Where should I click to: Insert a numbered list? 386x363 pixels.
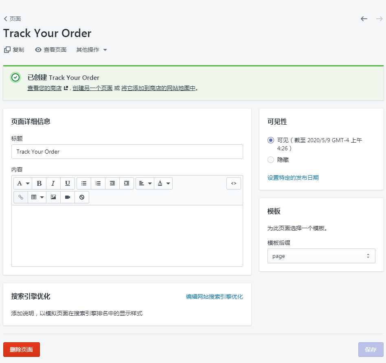click(x=98, y=183)
